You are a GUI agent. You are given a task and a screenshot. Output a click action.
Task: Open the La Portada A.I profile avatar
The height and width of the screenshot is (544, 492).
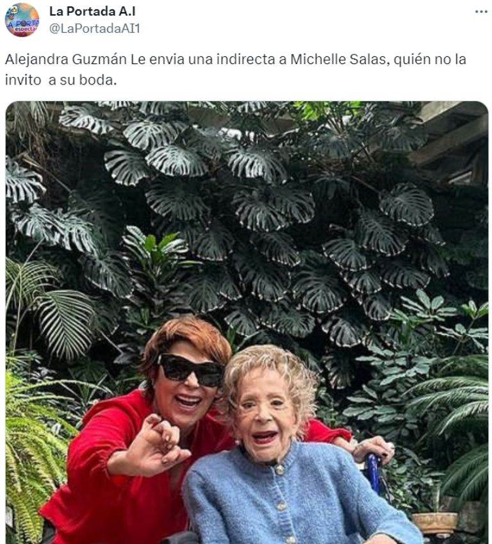tap(22, 20)
